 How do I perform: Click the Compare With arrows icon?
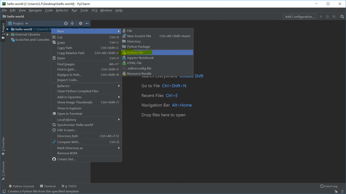(54, 142)
